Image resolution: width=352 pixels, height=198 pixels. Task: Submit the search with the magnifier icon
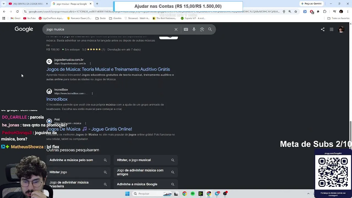click(x=210, y=29)
